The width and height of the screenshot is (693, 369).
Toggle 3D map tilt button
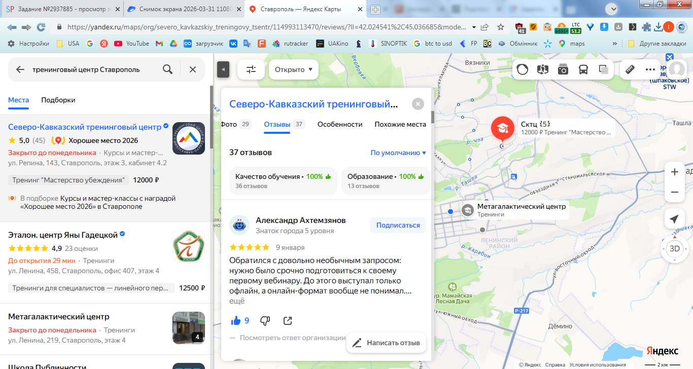[675, 248]
